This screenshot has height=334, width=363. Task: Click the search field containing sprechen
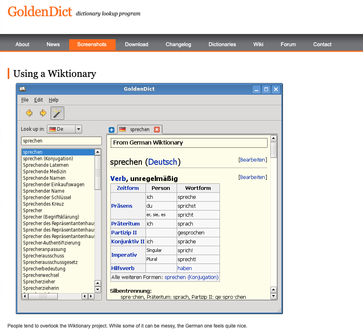pyautogui.click(x=61, y=141)
